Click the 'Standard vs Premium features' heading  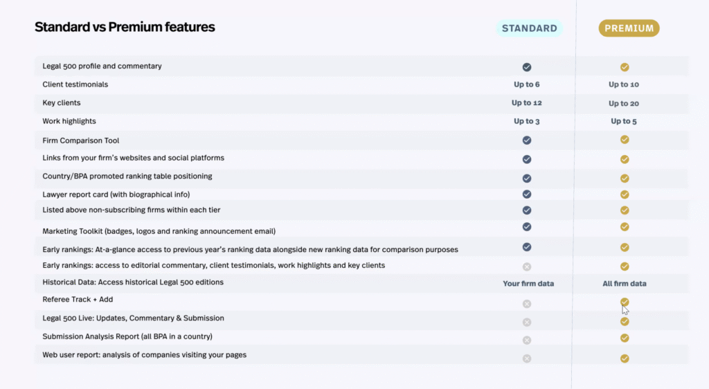pyautogui.click(x=125, y=27)
